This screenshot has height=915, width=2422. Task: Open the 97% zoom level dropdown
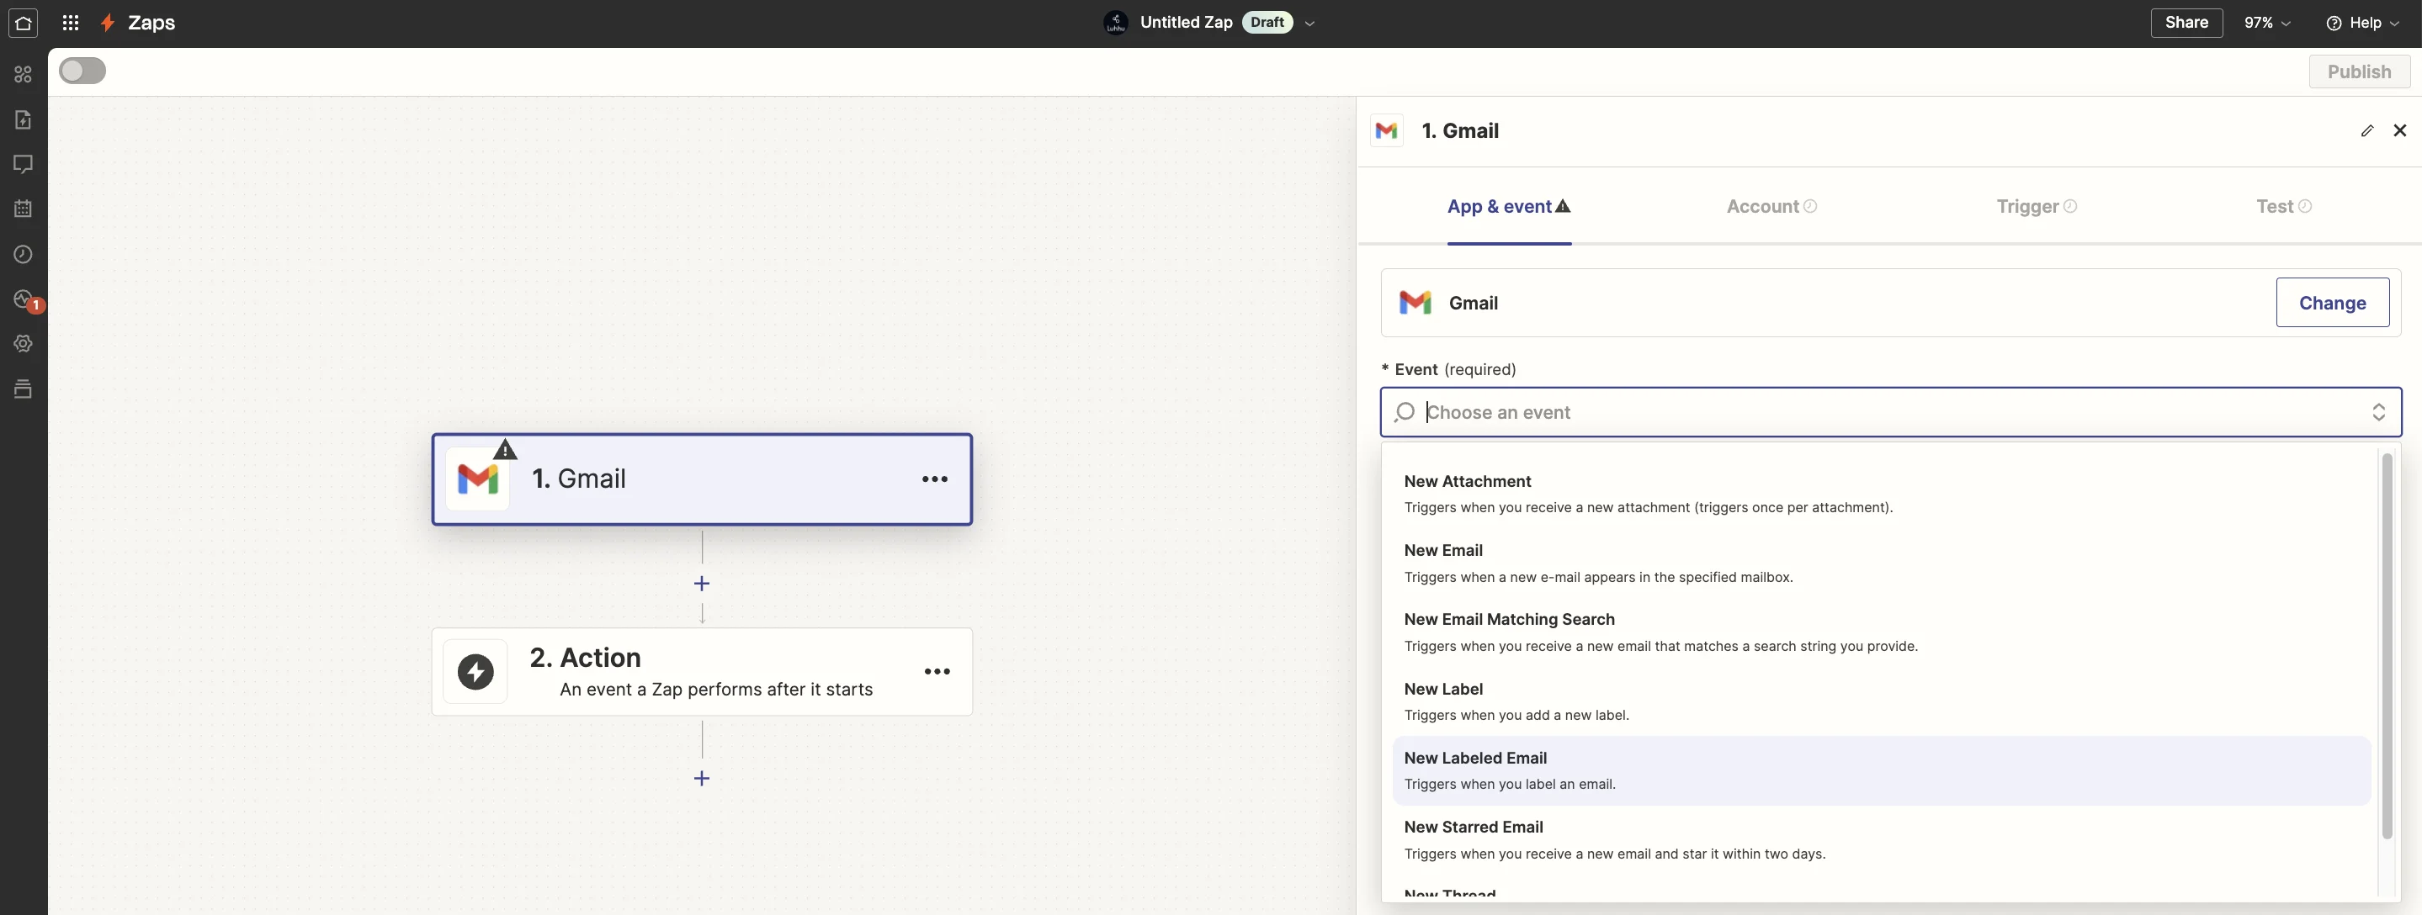2267,23
